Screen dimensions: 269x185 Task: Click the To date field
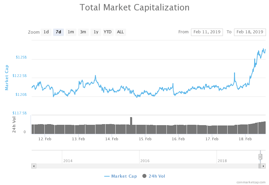pos(250,32)
